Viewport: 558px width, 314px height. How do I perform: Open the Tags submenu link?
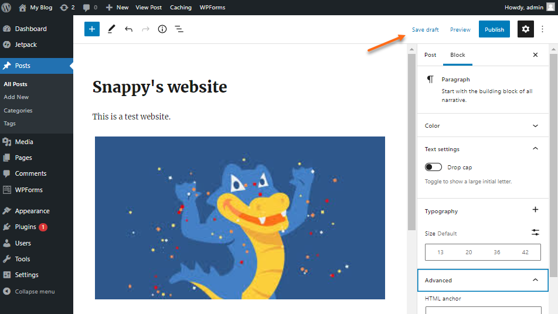9,124
